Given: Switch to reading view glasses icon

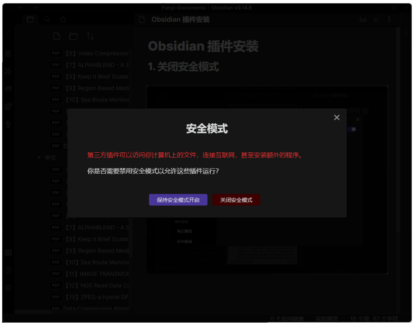Looking at the screenshot, I should tap(363, 20).
